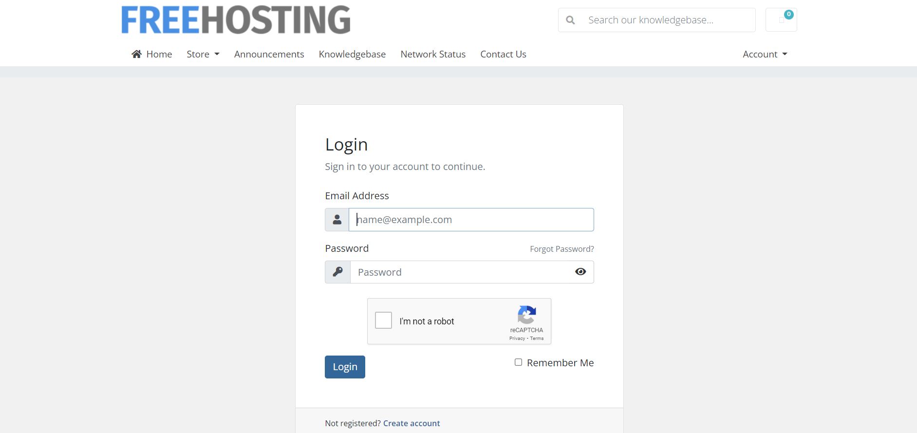The height and width of the screenshot is (433, 917).
Task: Expand the Store dropdown menu
Action: [x=203, y=54]
